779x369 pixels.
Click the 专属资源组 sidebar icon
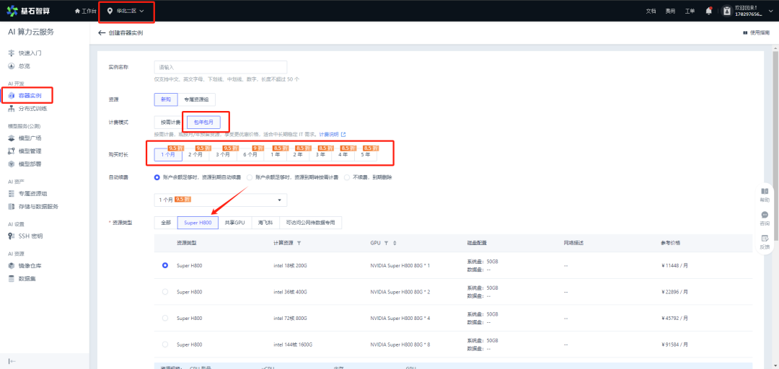12,194
